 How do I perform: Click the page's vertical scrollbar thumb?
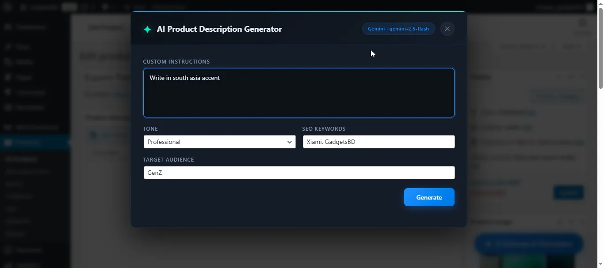click(600, 49)
